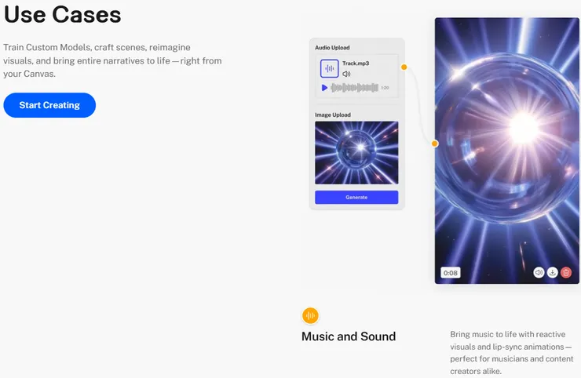
Task: Click the Image Upload label
Action: [x=333, y=115]
